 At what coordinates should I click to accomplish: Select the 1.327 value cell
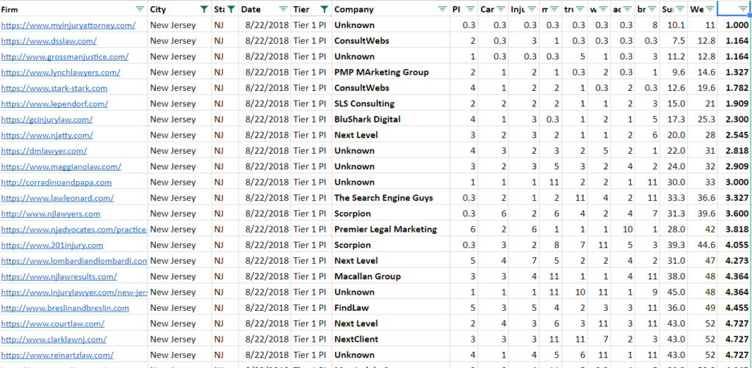click(x=734, y=73)
